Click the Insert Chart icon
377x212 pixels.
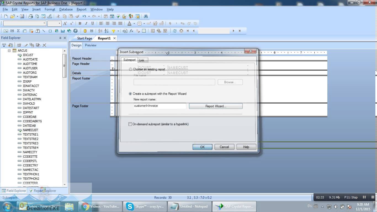coord(63,31)
